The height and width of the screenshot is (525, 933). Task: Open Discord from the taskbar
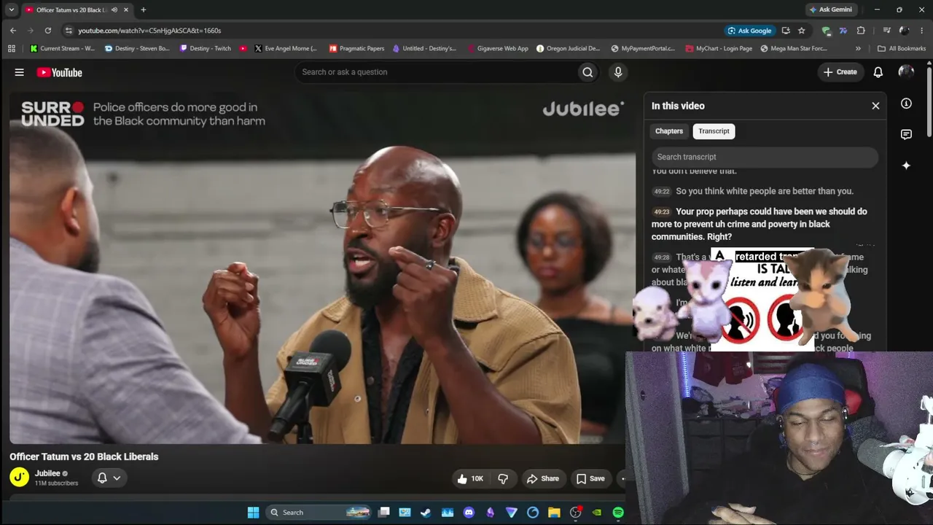click(x=469, y=513)
